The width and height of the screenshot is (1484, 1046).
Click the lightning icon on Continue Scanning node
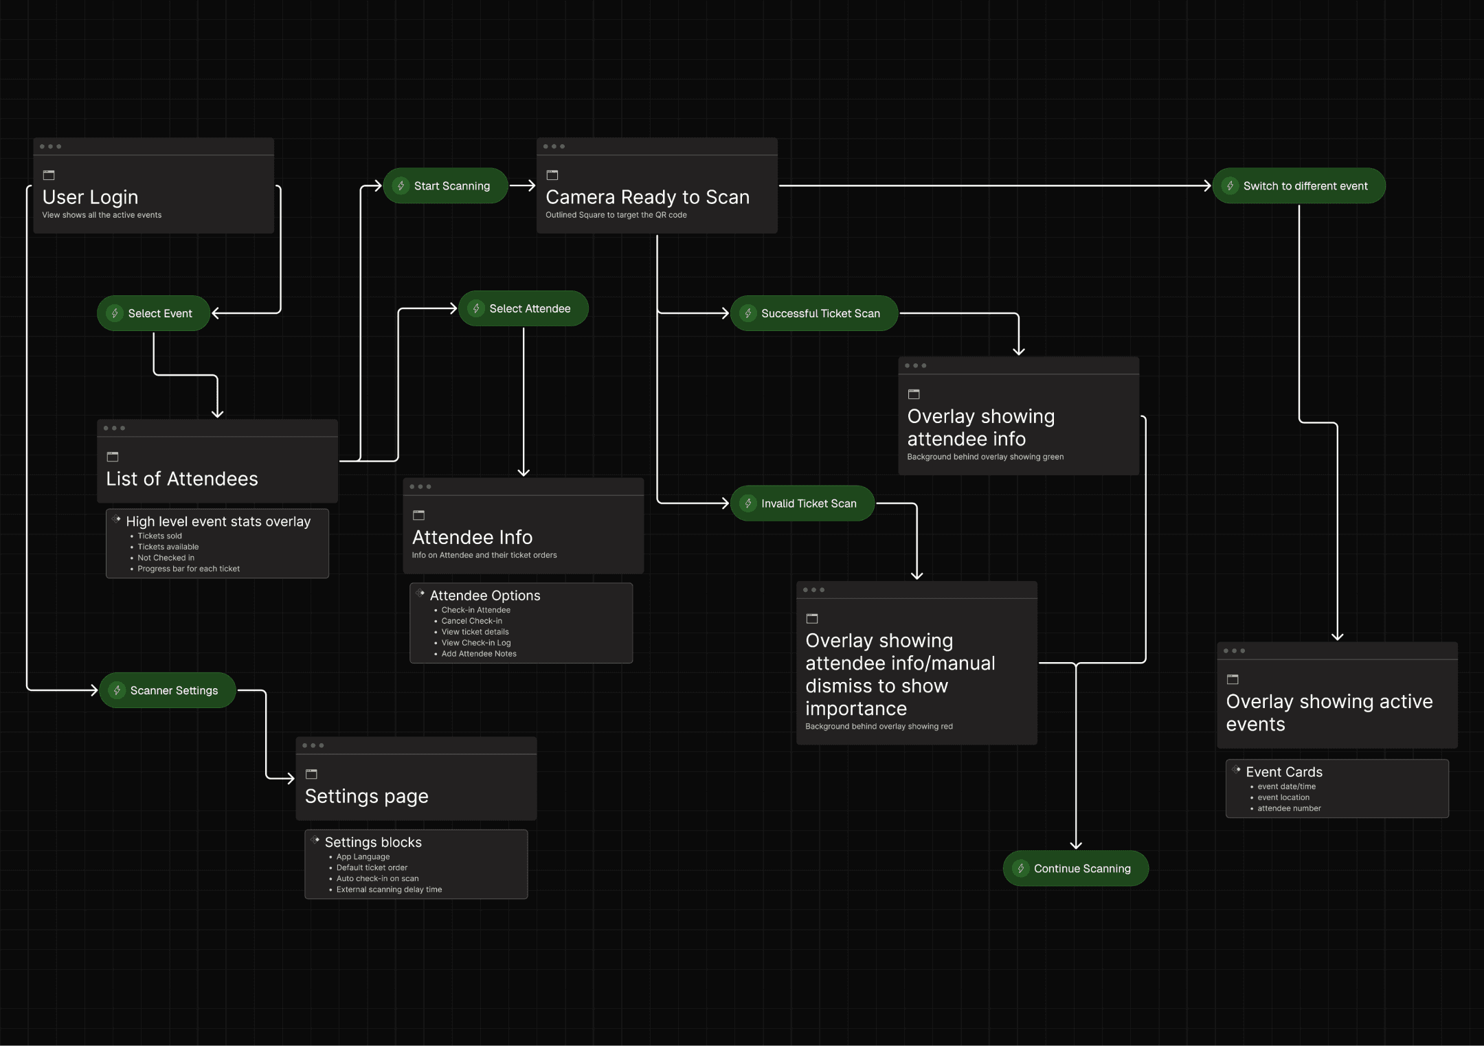pos(1022,868)
